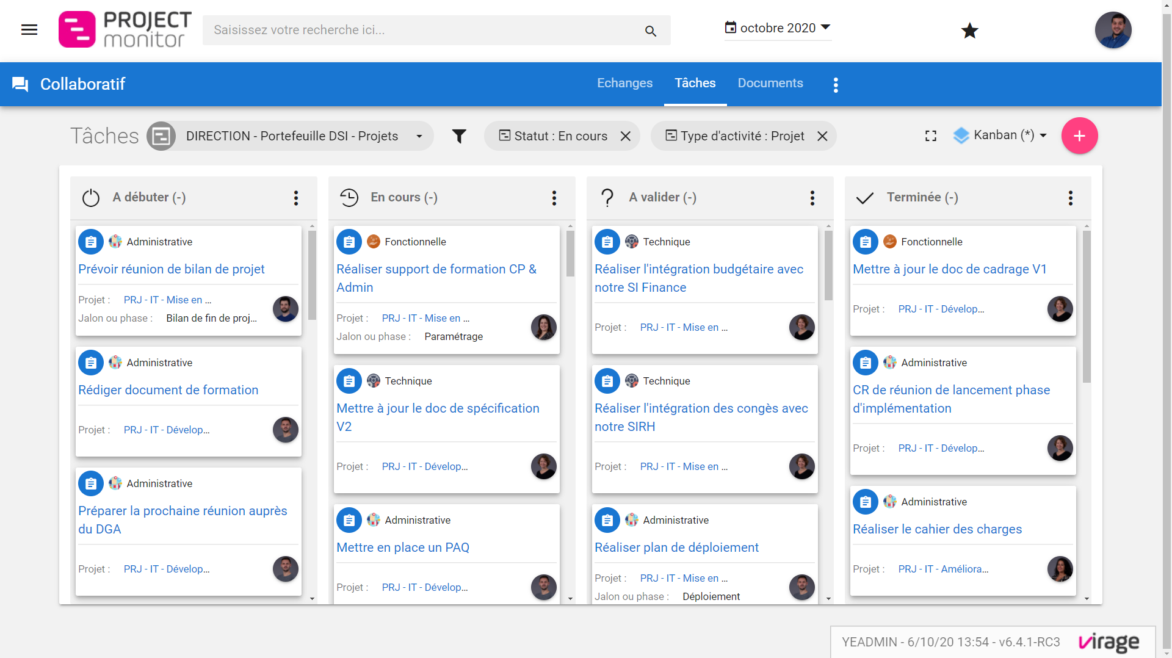
Task: Open the task 'Réaliser le cahier des charges'
Action: coord(938,529)
